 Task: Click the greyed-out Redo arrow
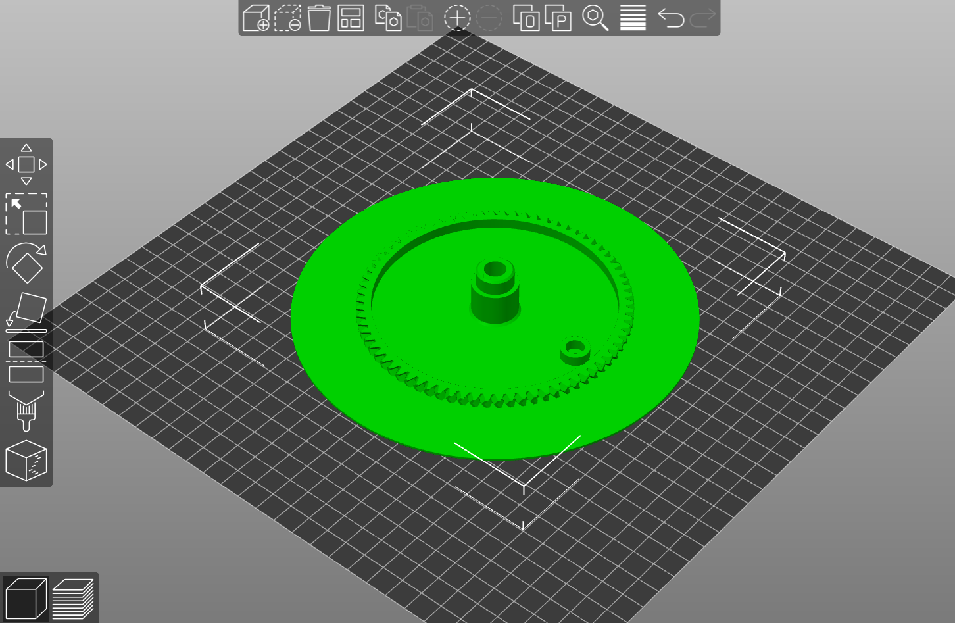(x=702, y=18)
